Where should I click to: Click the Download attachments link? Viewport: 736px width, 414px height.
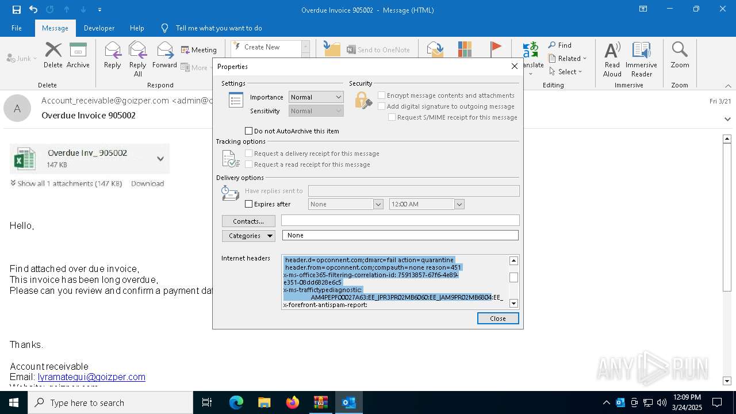(x=147, y=183)
